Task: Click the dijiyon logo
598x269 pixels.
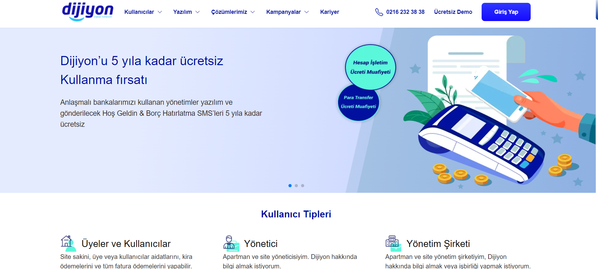Action: pyautogui.click(x=87, y=12)
